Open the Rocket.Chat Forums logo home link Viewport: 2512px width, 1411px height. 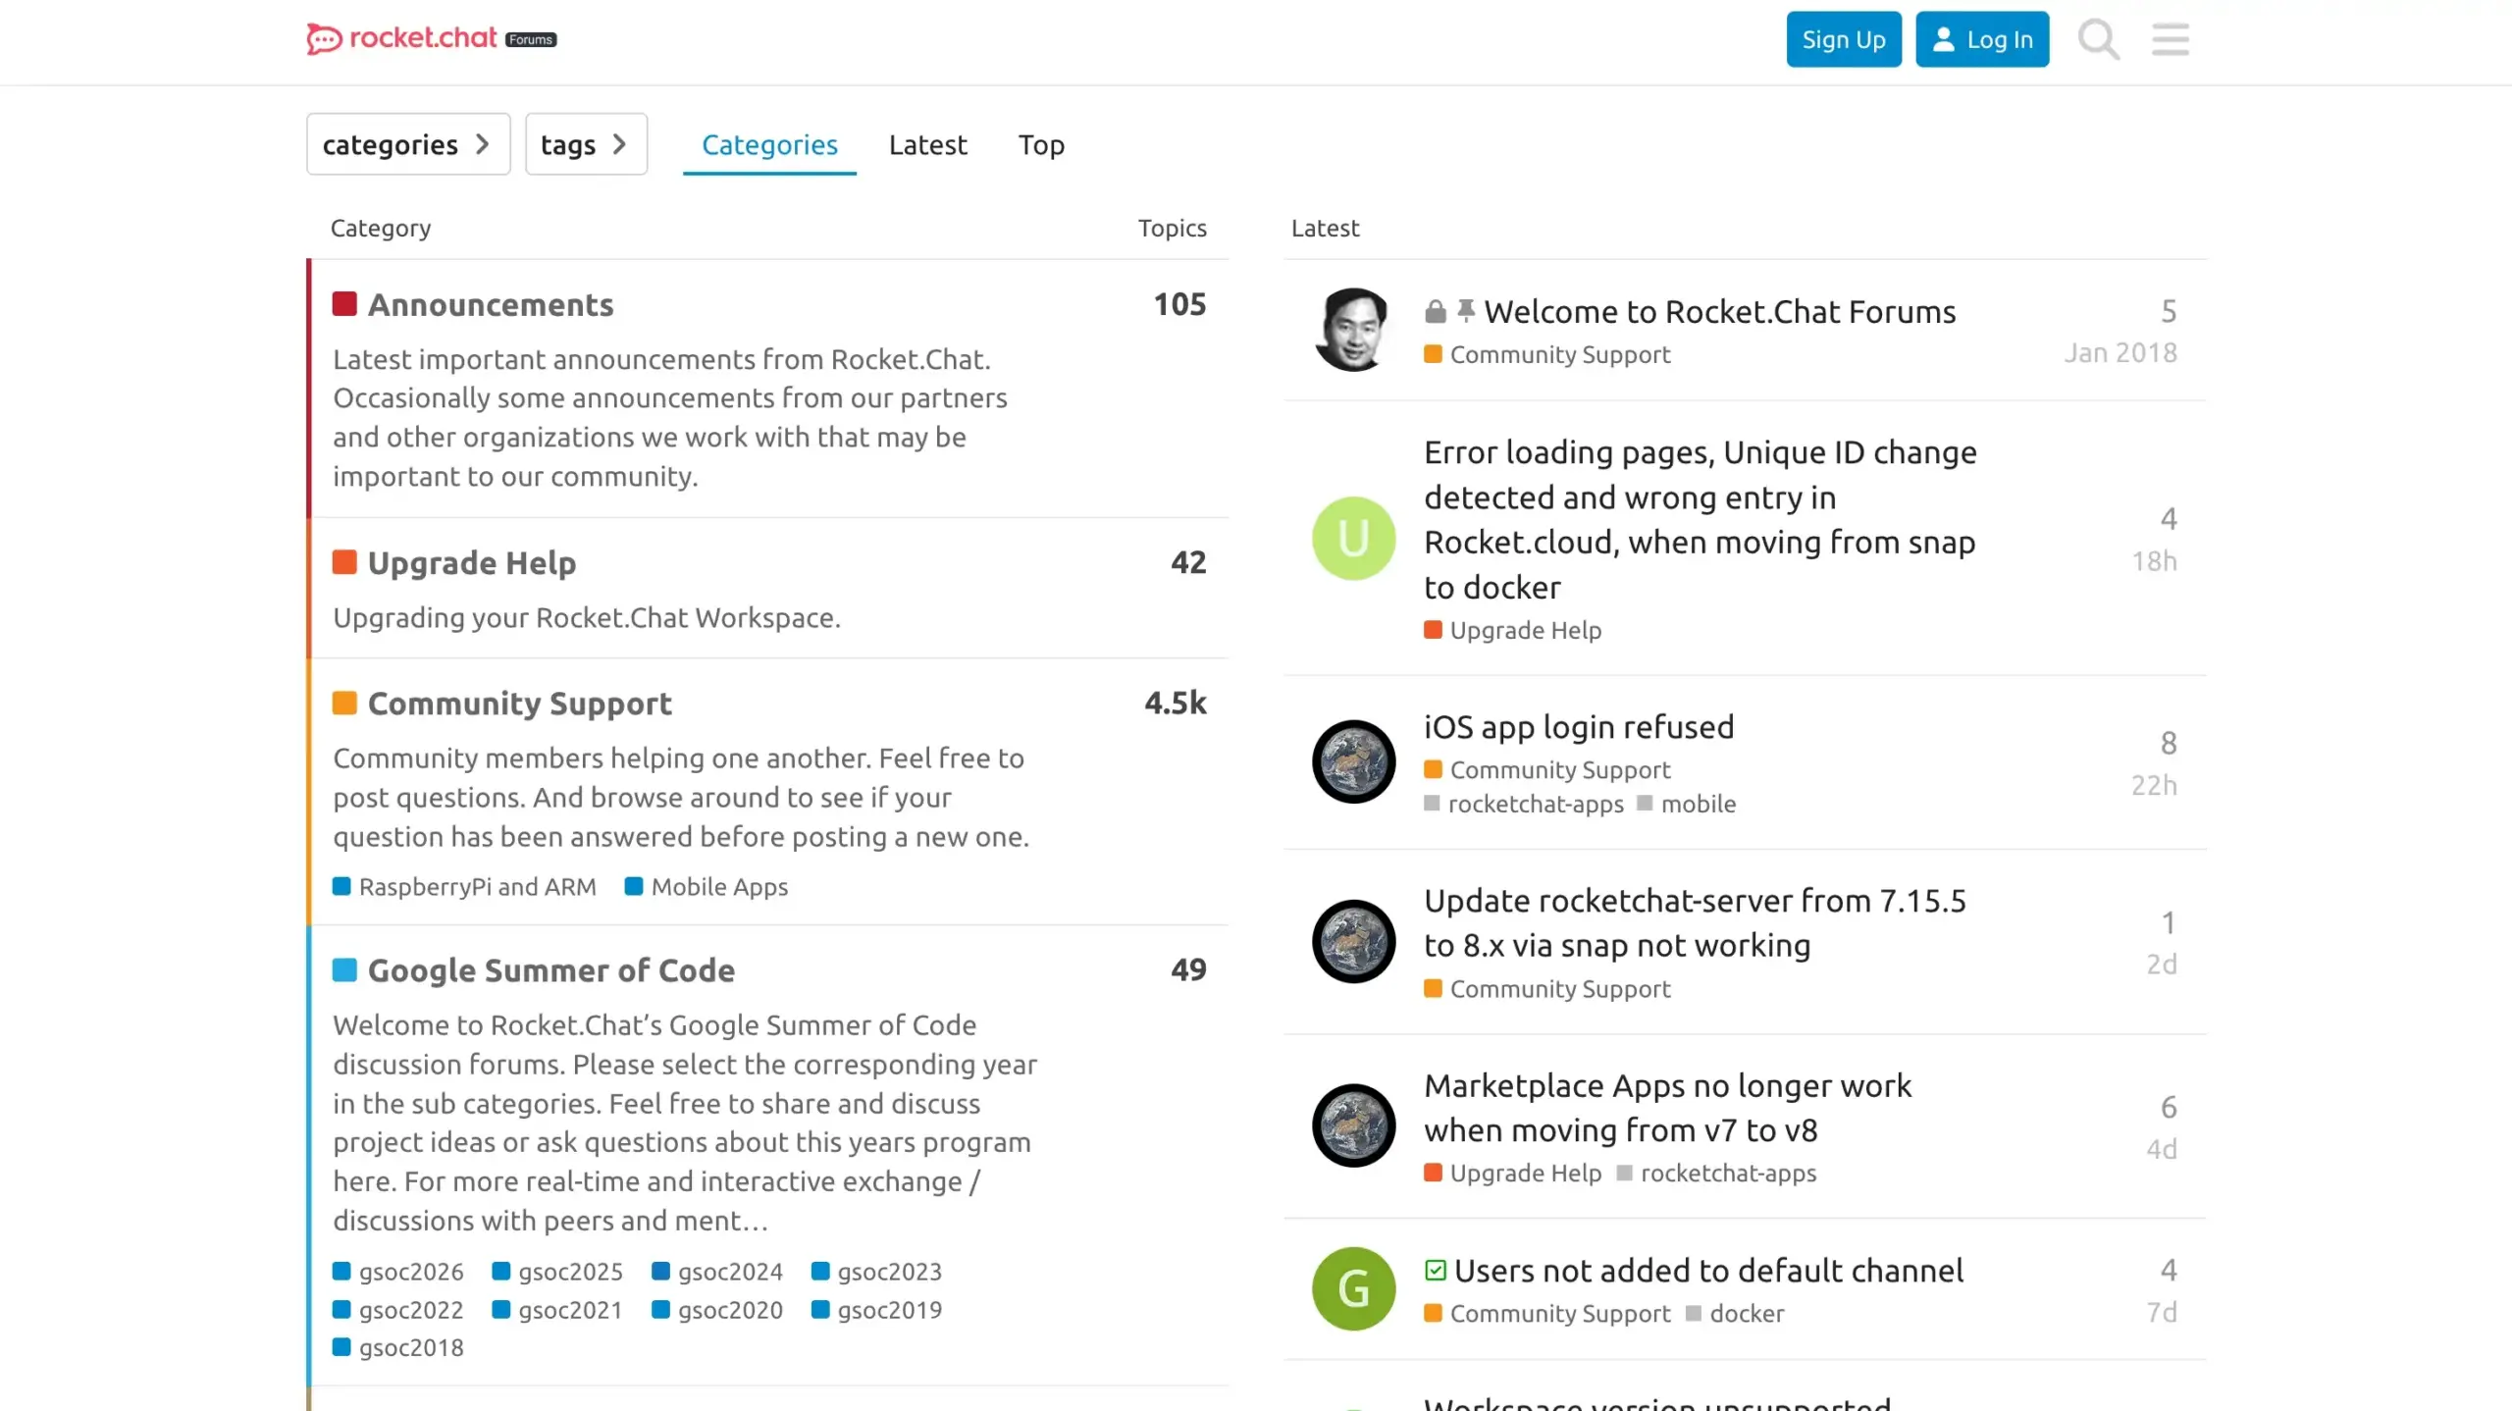click(432, 39)
